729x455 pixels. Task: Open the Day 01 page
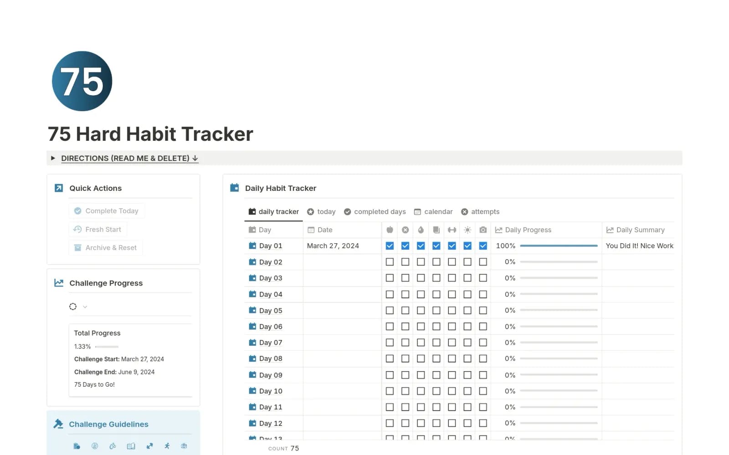[x=271, y=246]
